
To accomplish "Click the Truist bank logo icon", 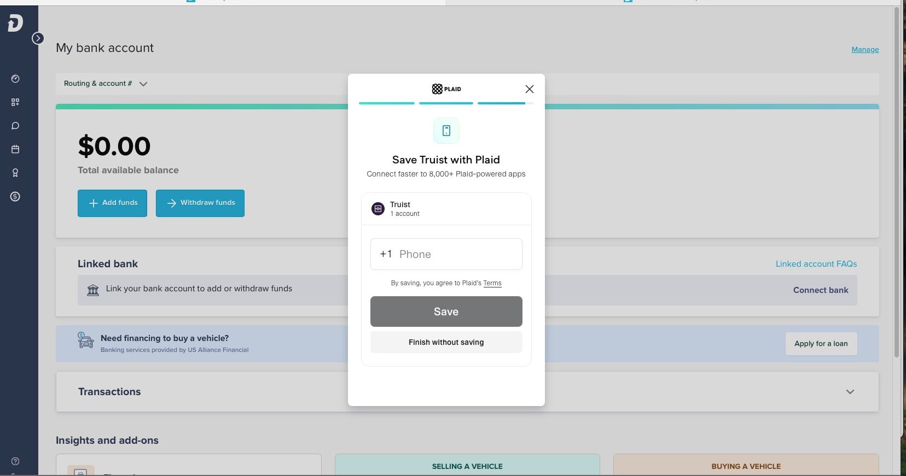I will (378, 209).
